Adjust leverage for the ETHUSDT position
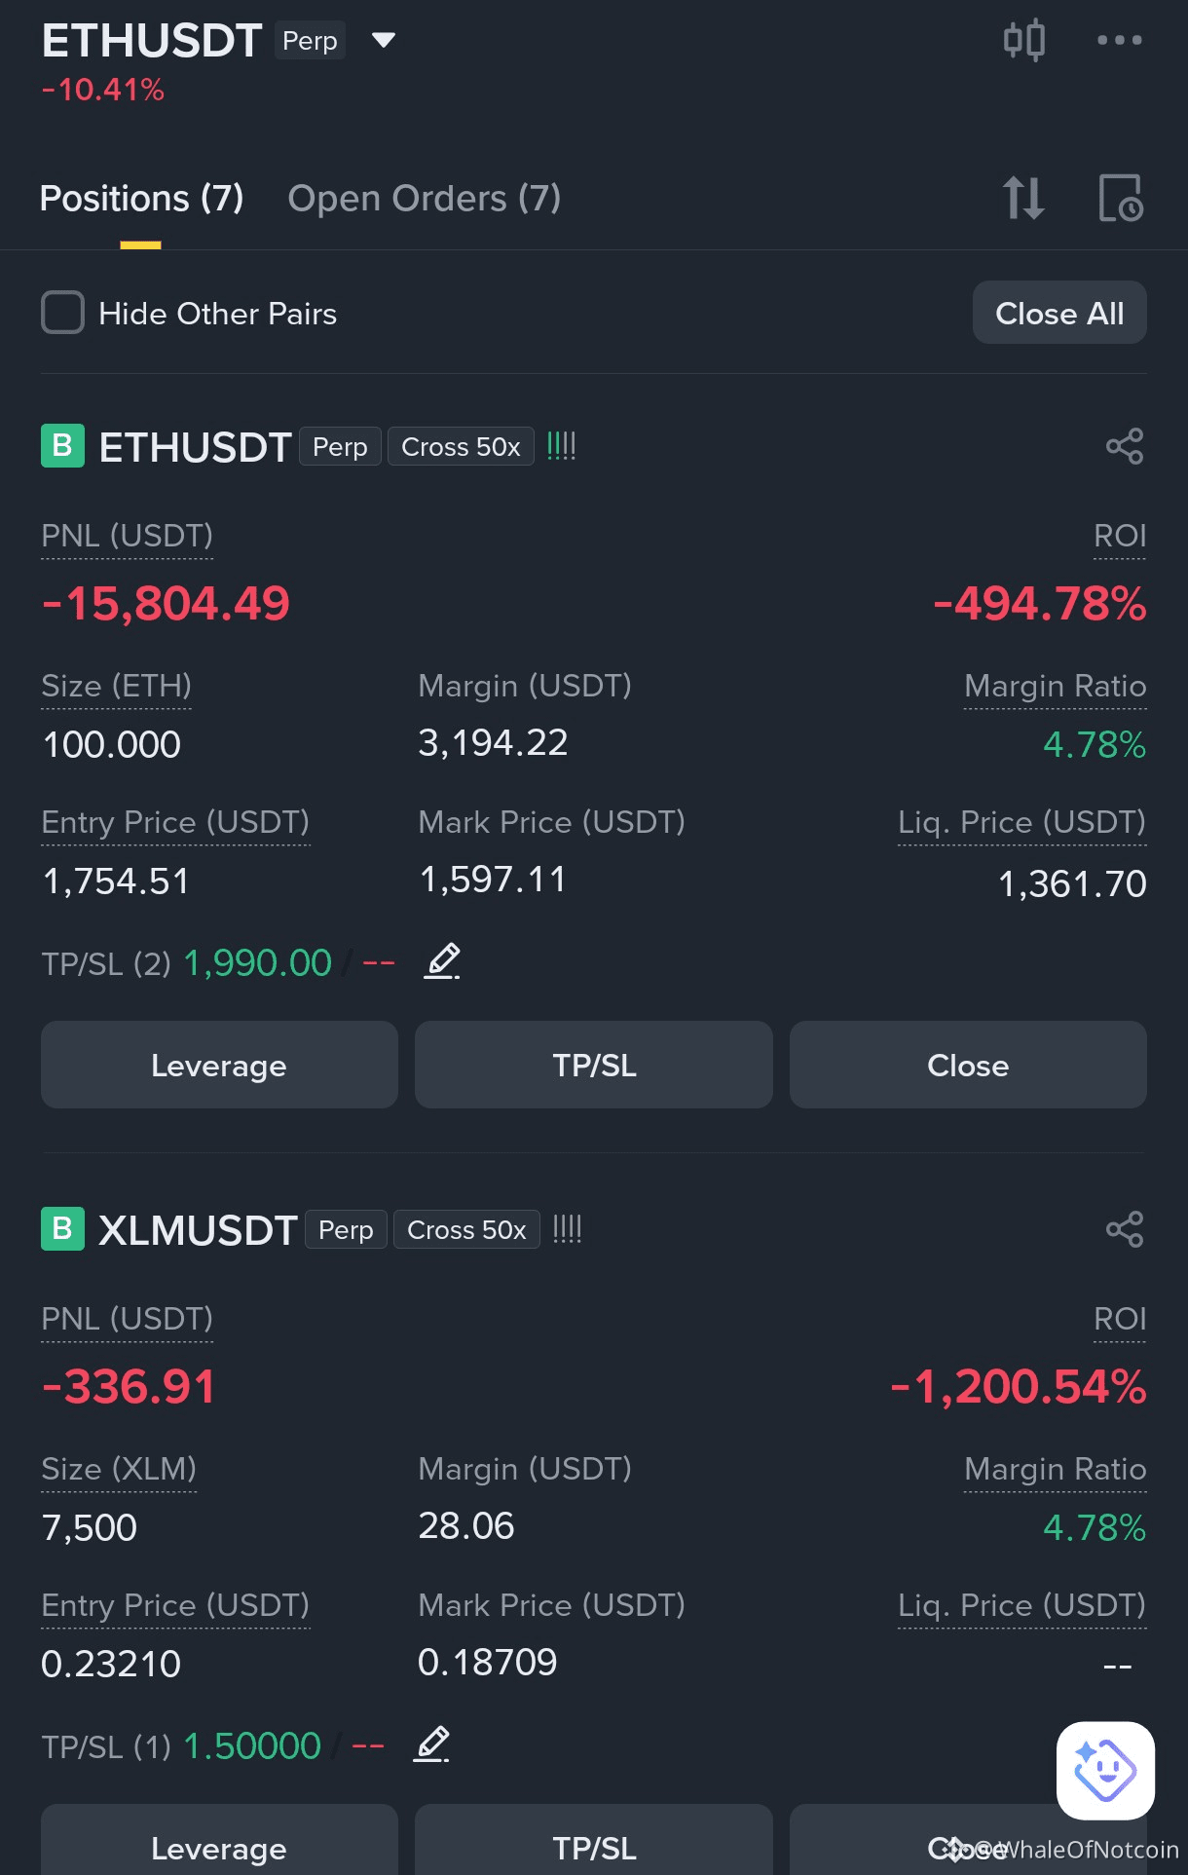 (x=219, y=1065)
